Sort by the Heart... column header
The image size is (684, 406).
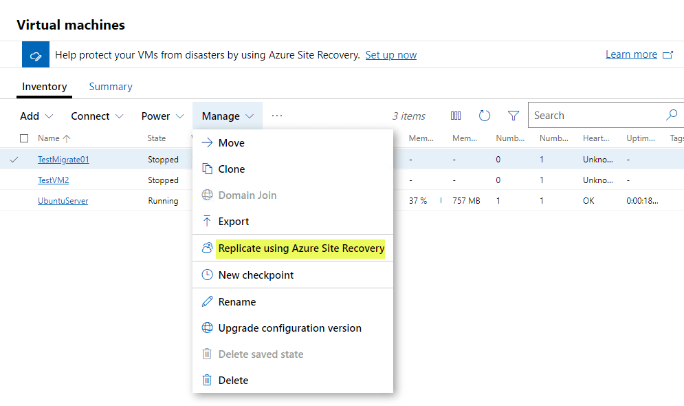coord(596,138)
